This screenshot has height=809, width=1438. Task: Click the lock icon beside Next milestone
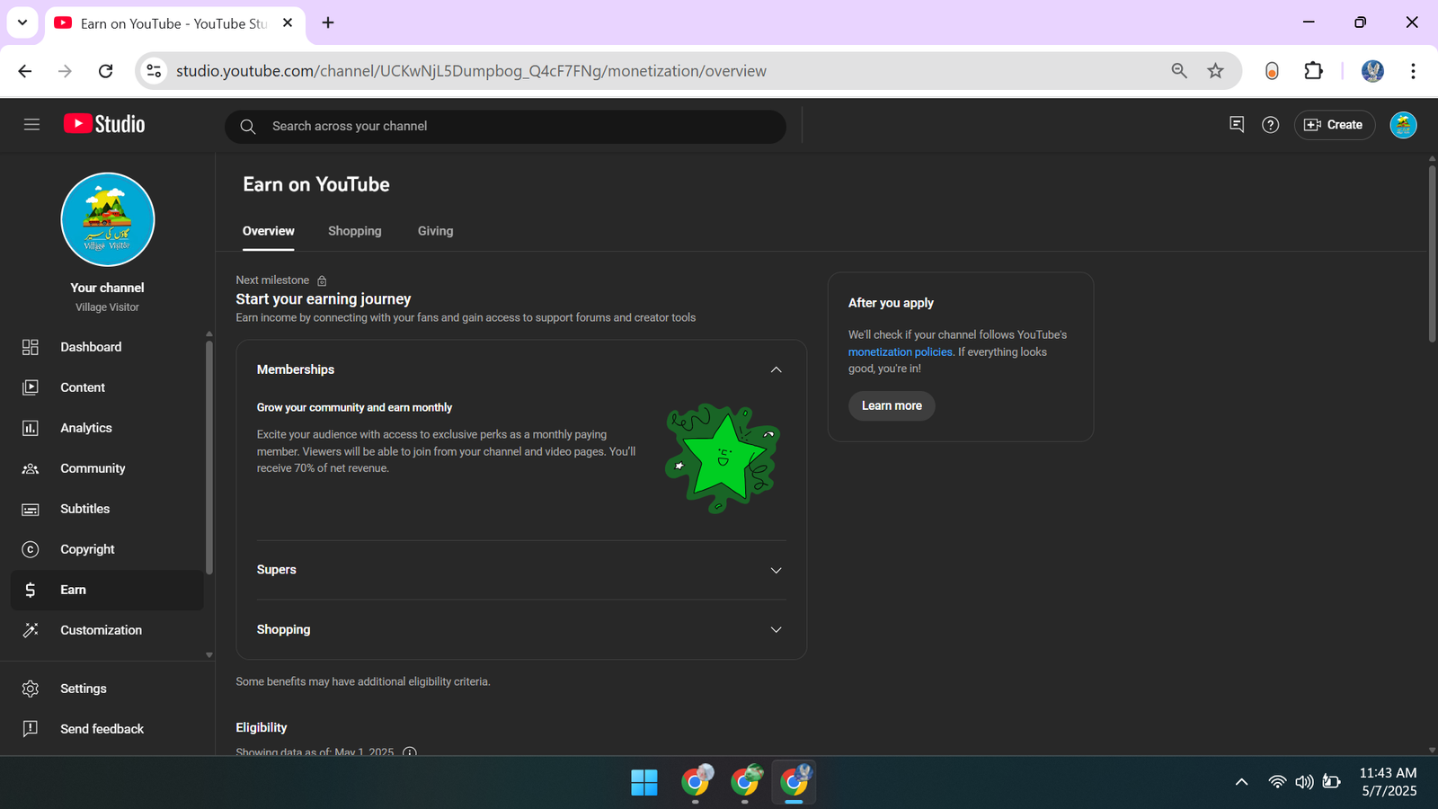point(322,280)
